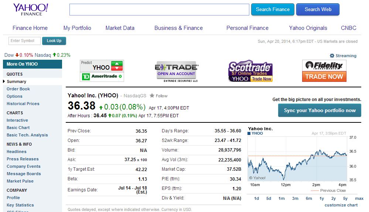Click the Earnings Date Jul 14 - Jul 18 value

(133, 190)
